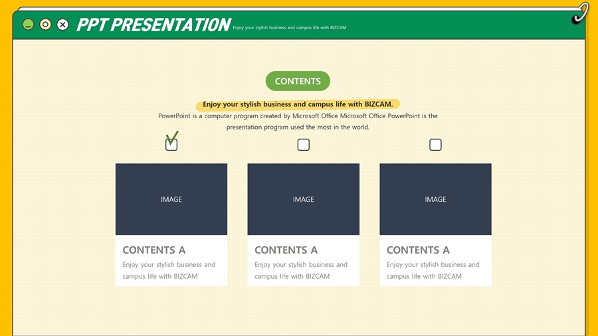Select the left IMAGE placeholder
The image size is (598, 336).
click(171, 199)
